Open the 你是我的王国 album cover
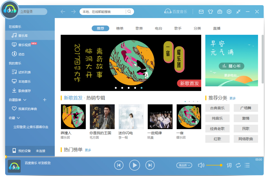Image resolution: width=265 pixels, height=176 pixels. (x=102, y=117)
